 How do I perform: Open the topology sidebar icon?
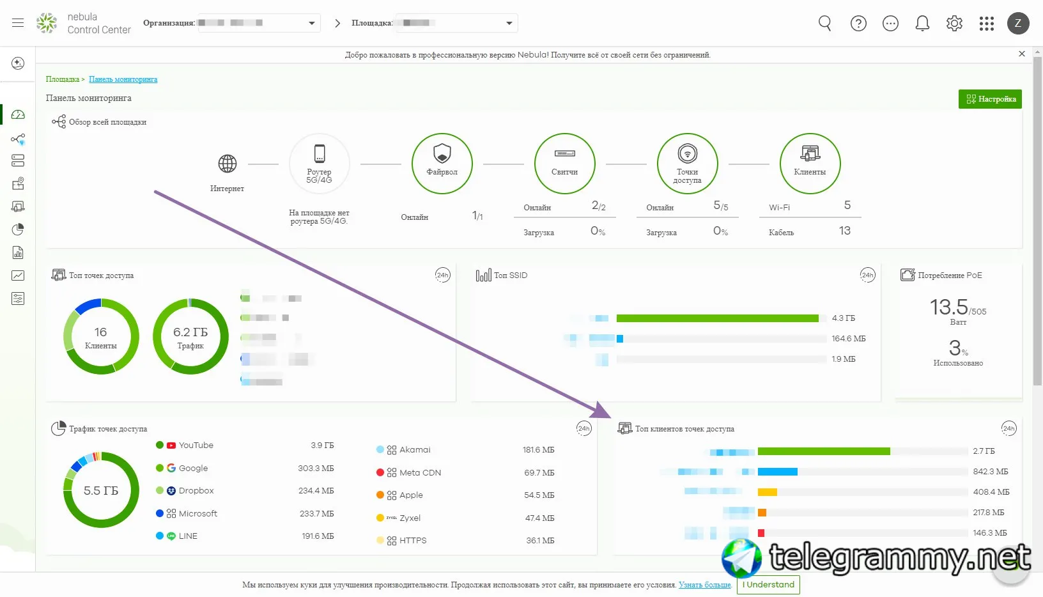coord(18,139)
